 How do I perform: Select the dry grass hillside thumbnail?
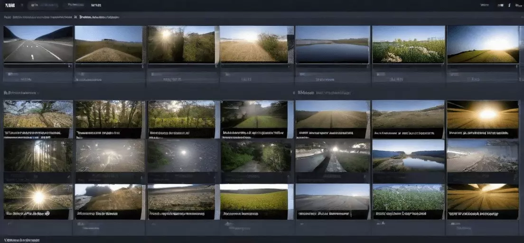[408, 114]
